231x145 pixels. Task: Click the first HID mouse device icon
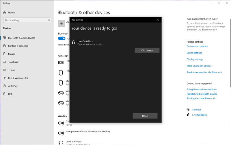click(61, 73)
